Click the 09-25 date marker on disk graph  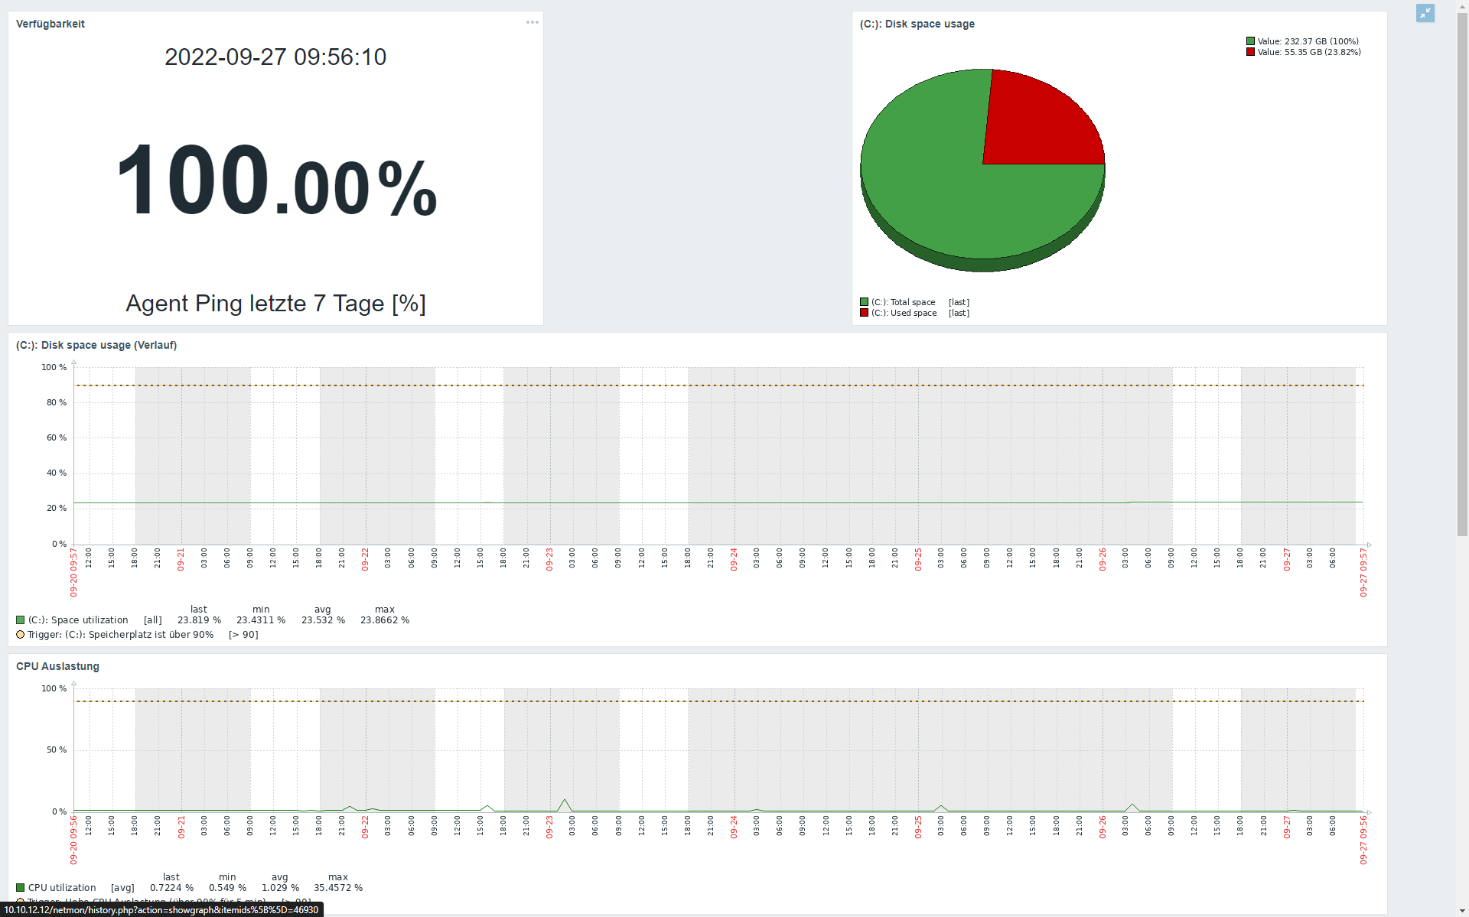point(918,559)
